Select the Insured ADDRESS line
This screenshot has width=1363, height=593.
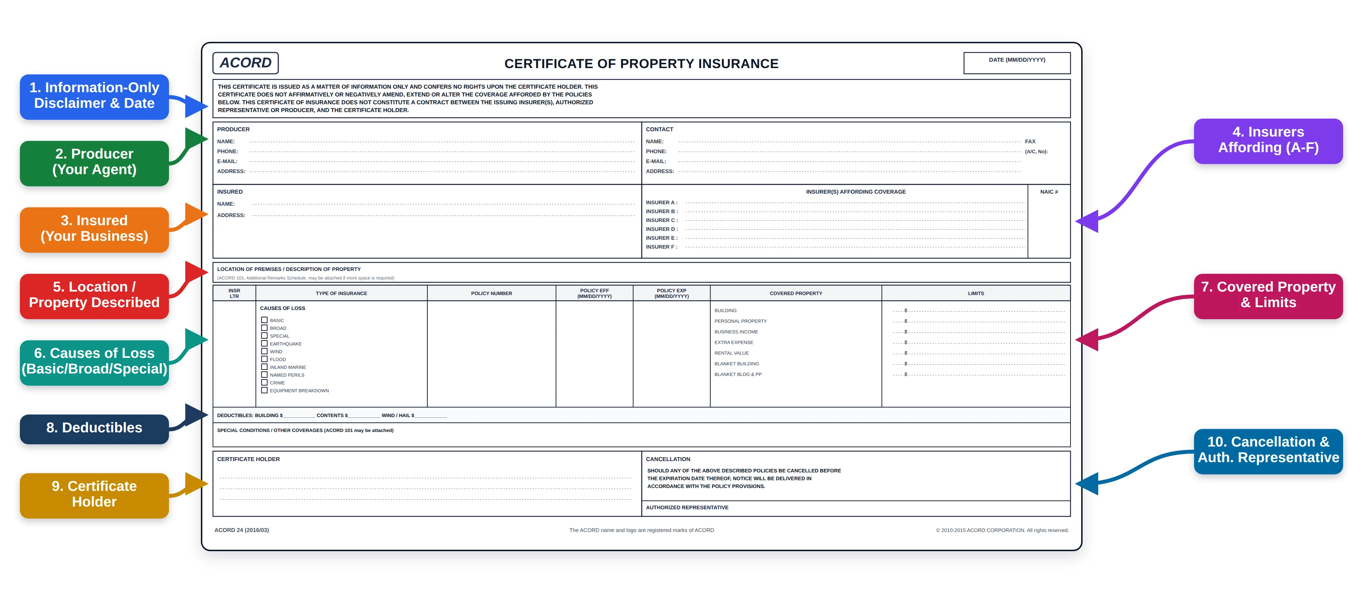[443, 215]
